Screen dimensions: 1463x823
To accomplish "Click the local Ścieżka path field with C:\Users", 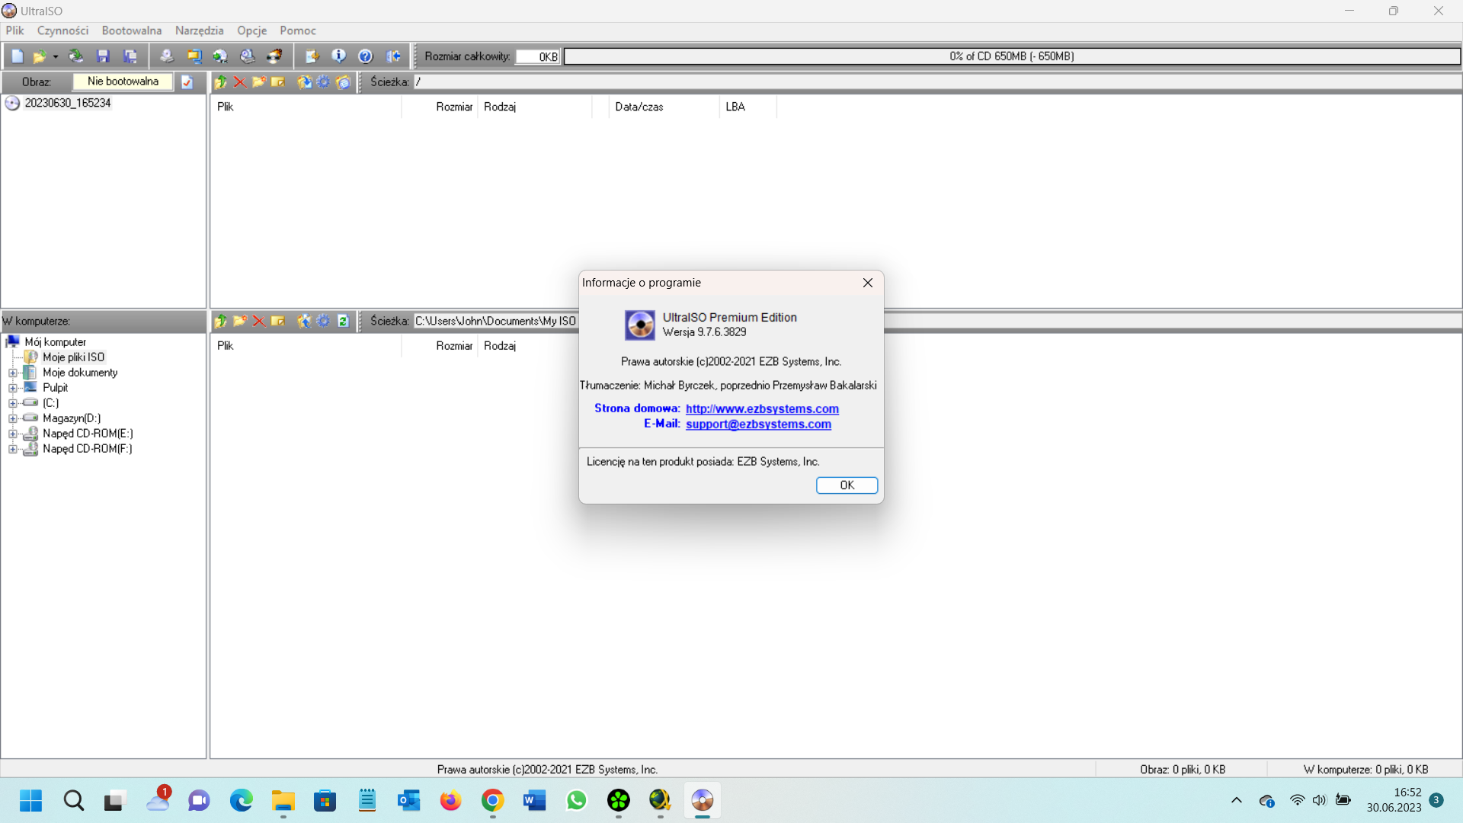I will (x=496, y=322).
